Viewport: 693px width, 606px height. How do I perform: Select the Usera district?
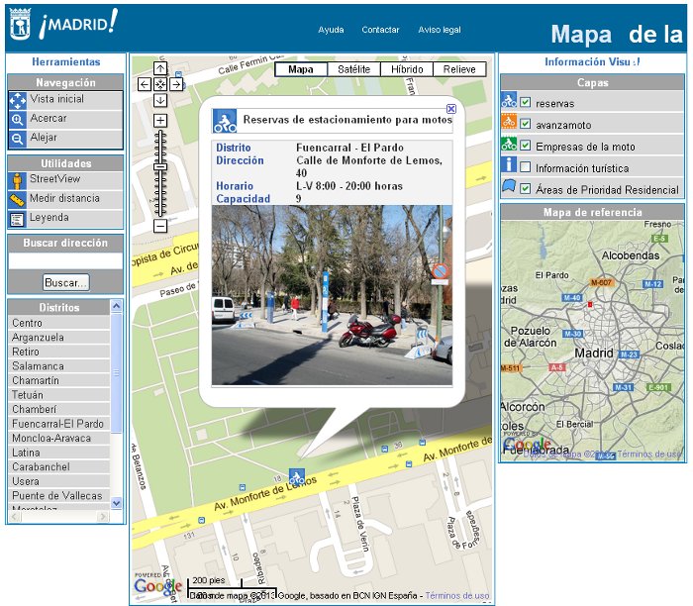pyautogui.click(x=59, y=481)
